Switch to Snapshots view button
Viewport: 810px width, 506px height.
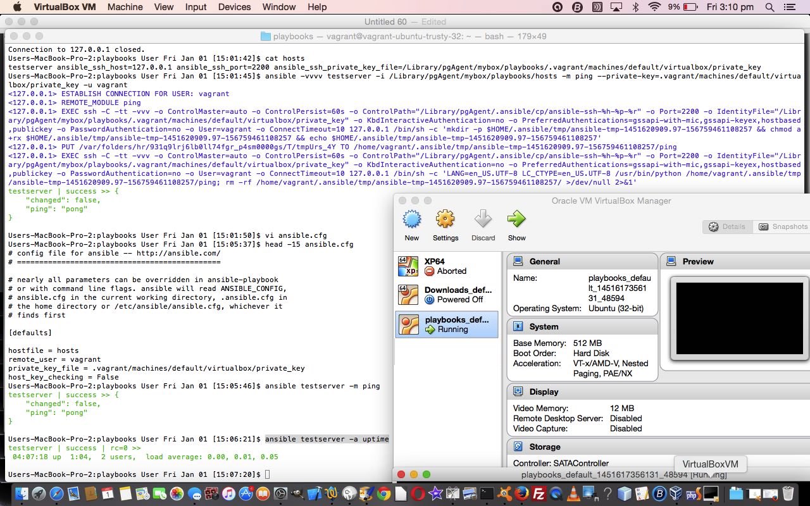783,226
